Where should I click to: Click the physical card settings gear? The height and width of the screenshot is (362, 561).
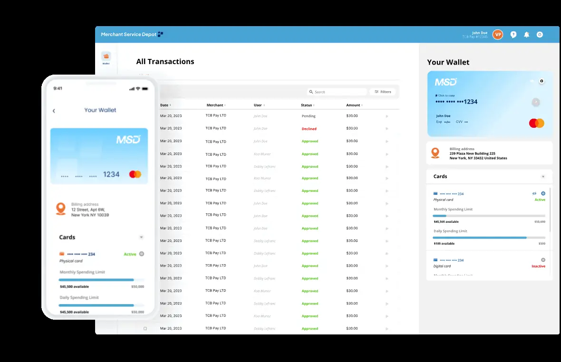pyautogui.click(x=543, y=193)
